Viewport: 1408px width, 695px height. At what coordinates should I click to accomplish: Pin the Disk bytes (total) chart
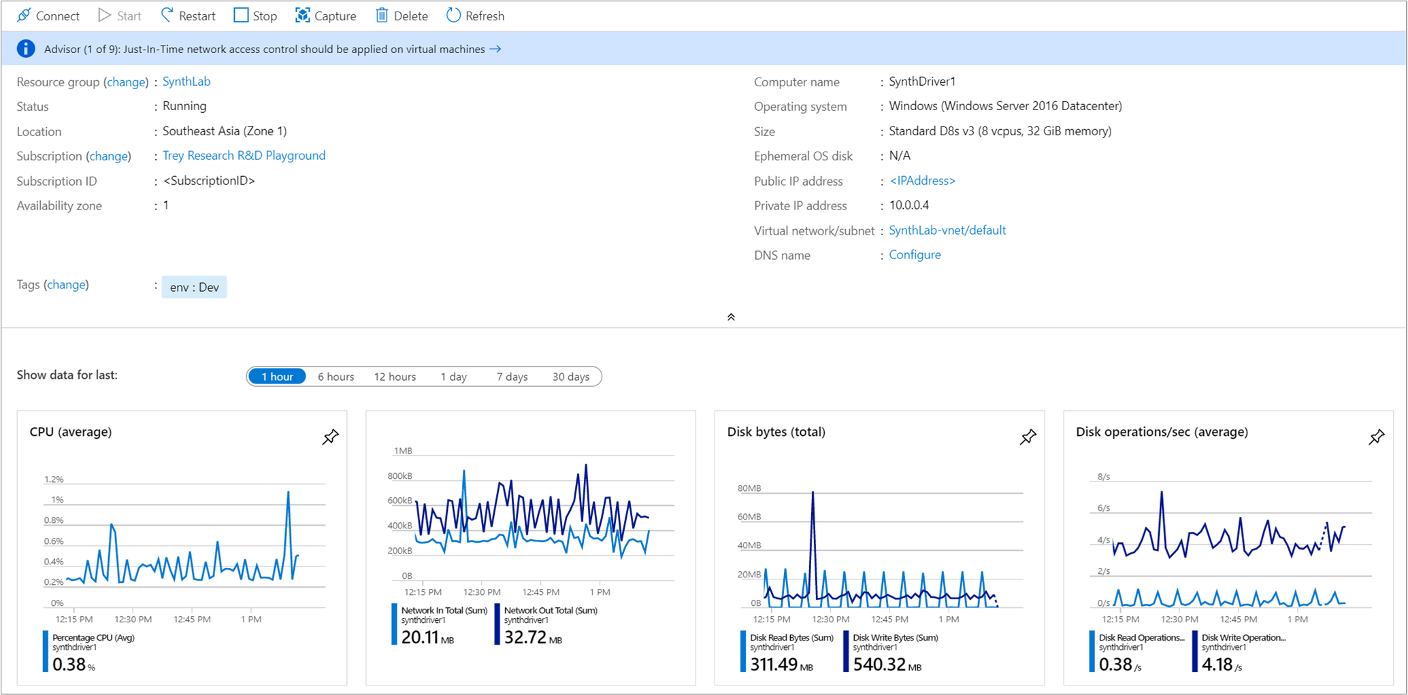1028,437
